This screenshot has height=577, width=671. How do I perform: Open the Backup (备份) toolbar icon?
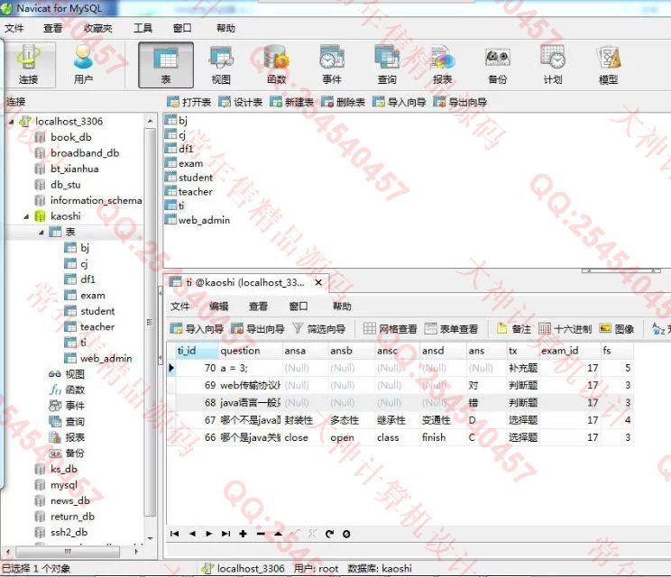click(x=497, y=65)
